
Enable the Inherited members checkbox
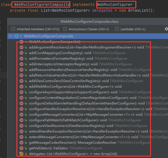13,29
